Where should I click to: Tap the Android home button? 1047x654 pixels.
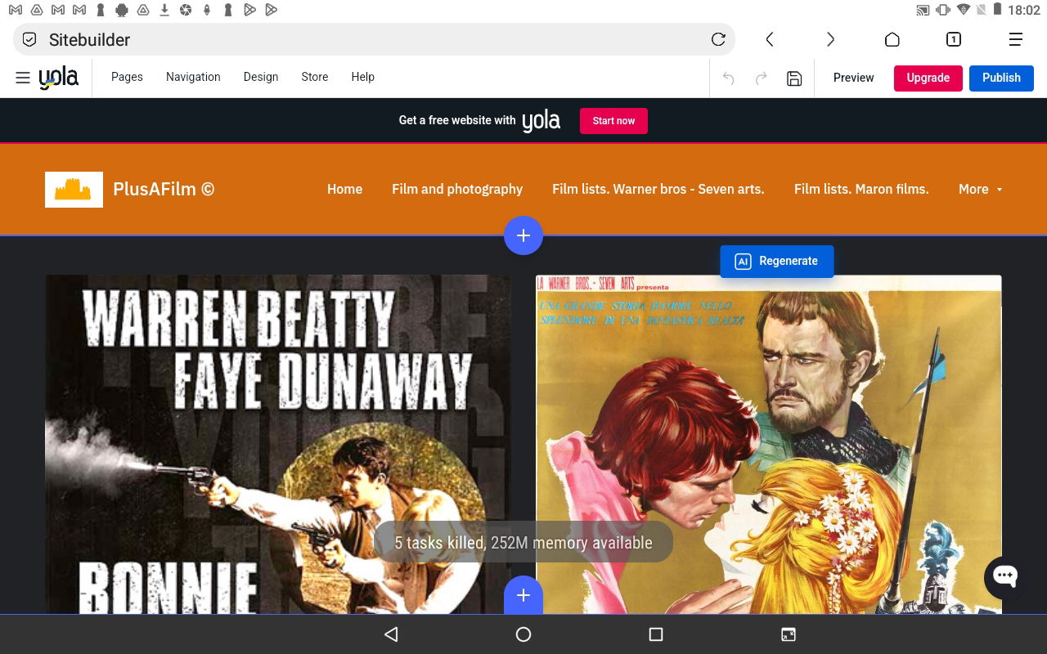tap(523, 634)
